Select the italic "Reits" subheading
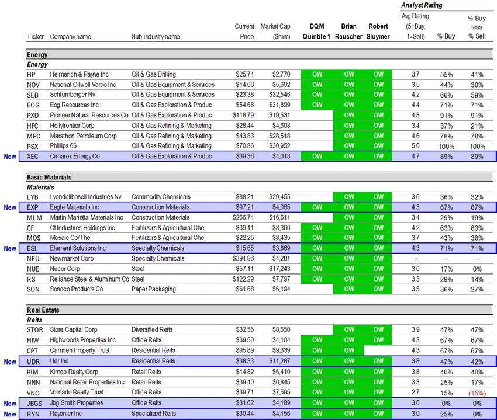 tap(34, 320)
